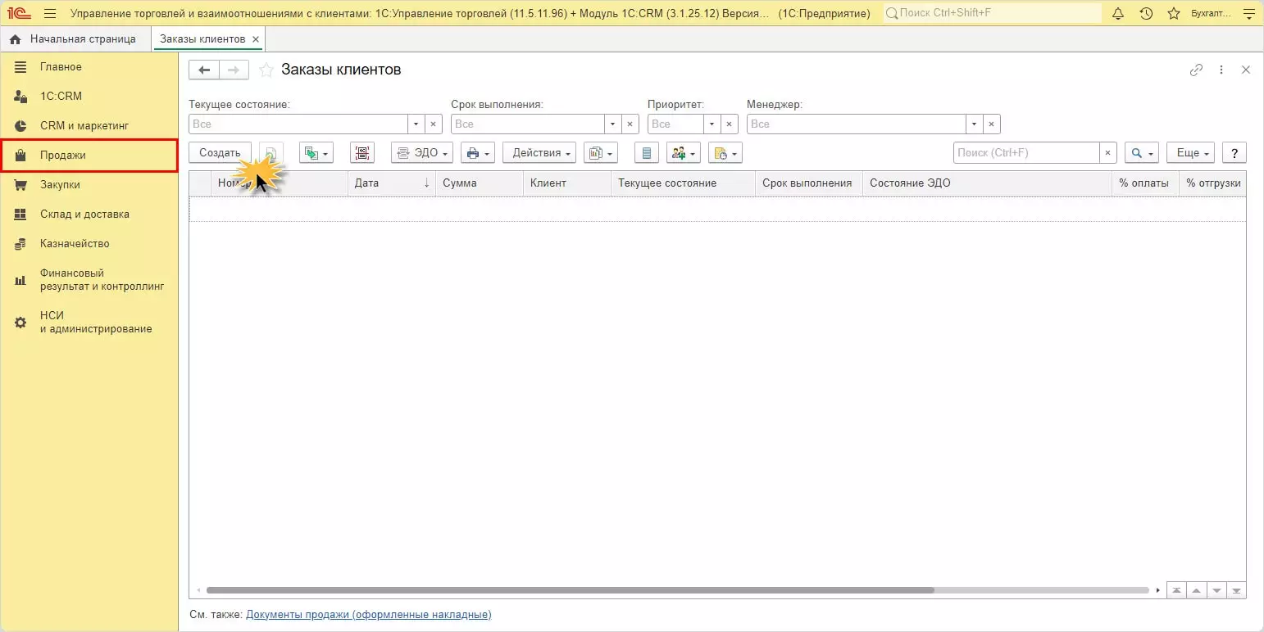Sort the list by the Клиент column
The width and height of the screenshot is (1264, 632).
pyautogui.click(x=567, y=183)
